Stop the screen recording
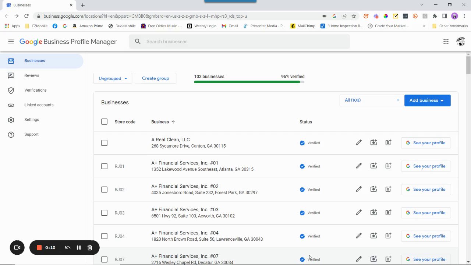 coord(39,248)
